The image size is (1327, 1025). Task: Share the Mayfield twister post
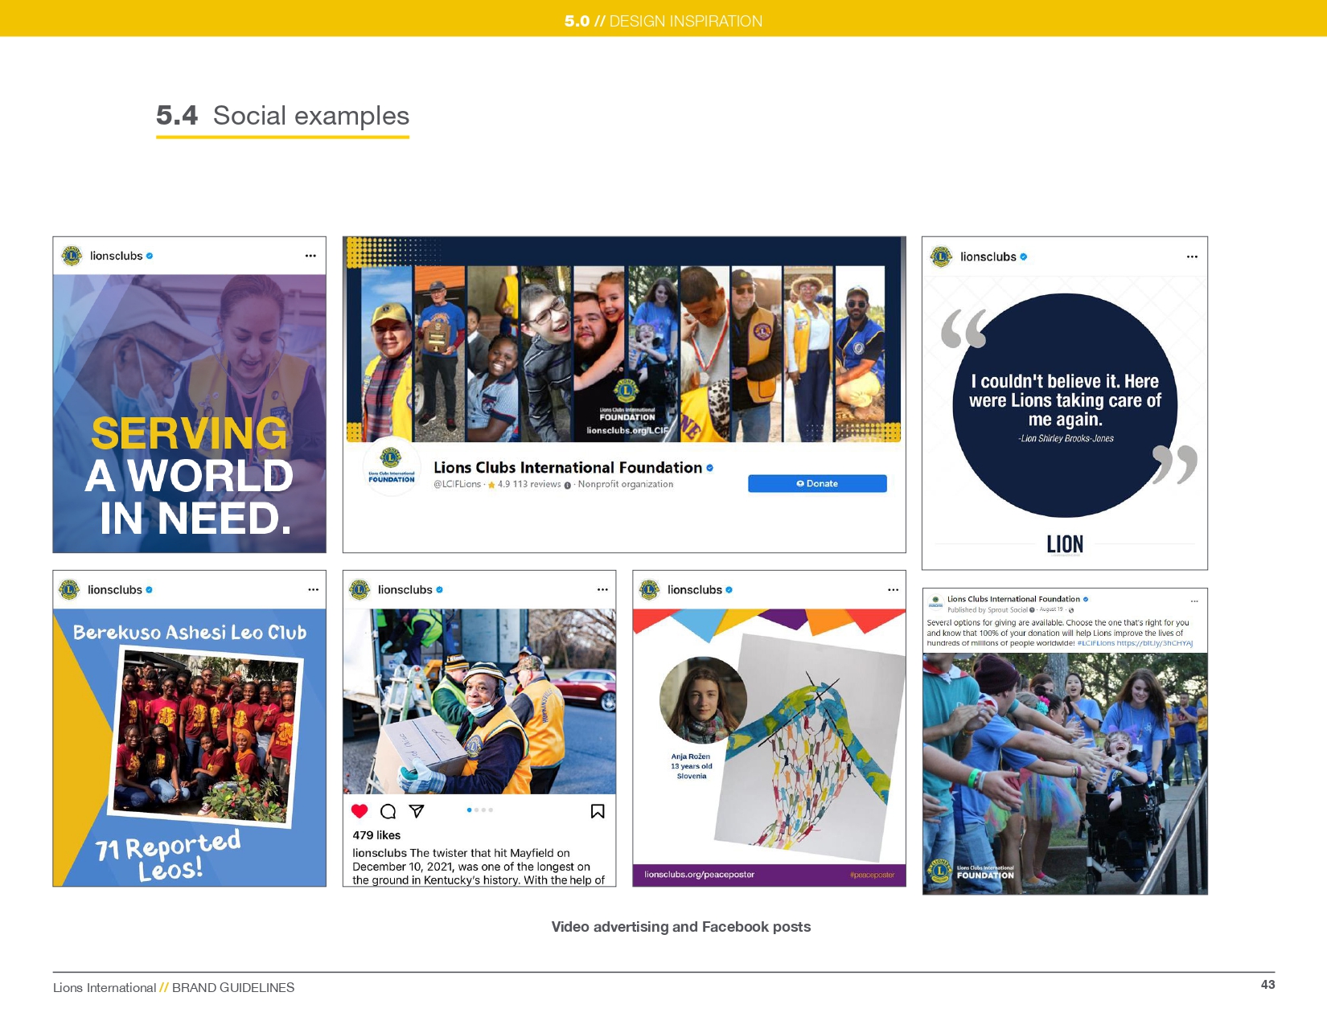pos(417,810)
